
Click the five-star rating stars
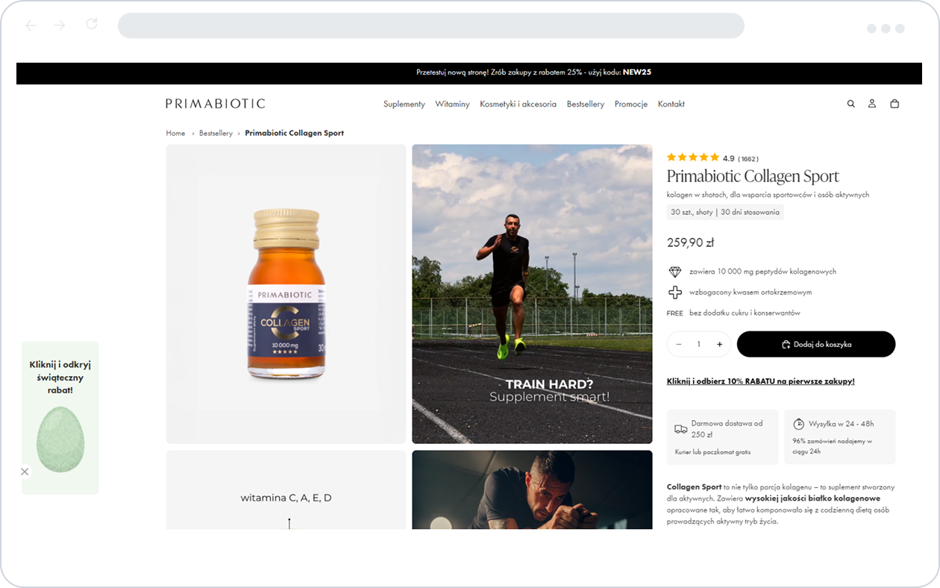click(693, 157)
